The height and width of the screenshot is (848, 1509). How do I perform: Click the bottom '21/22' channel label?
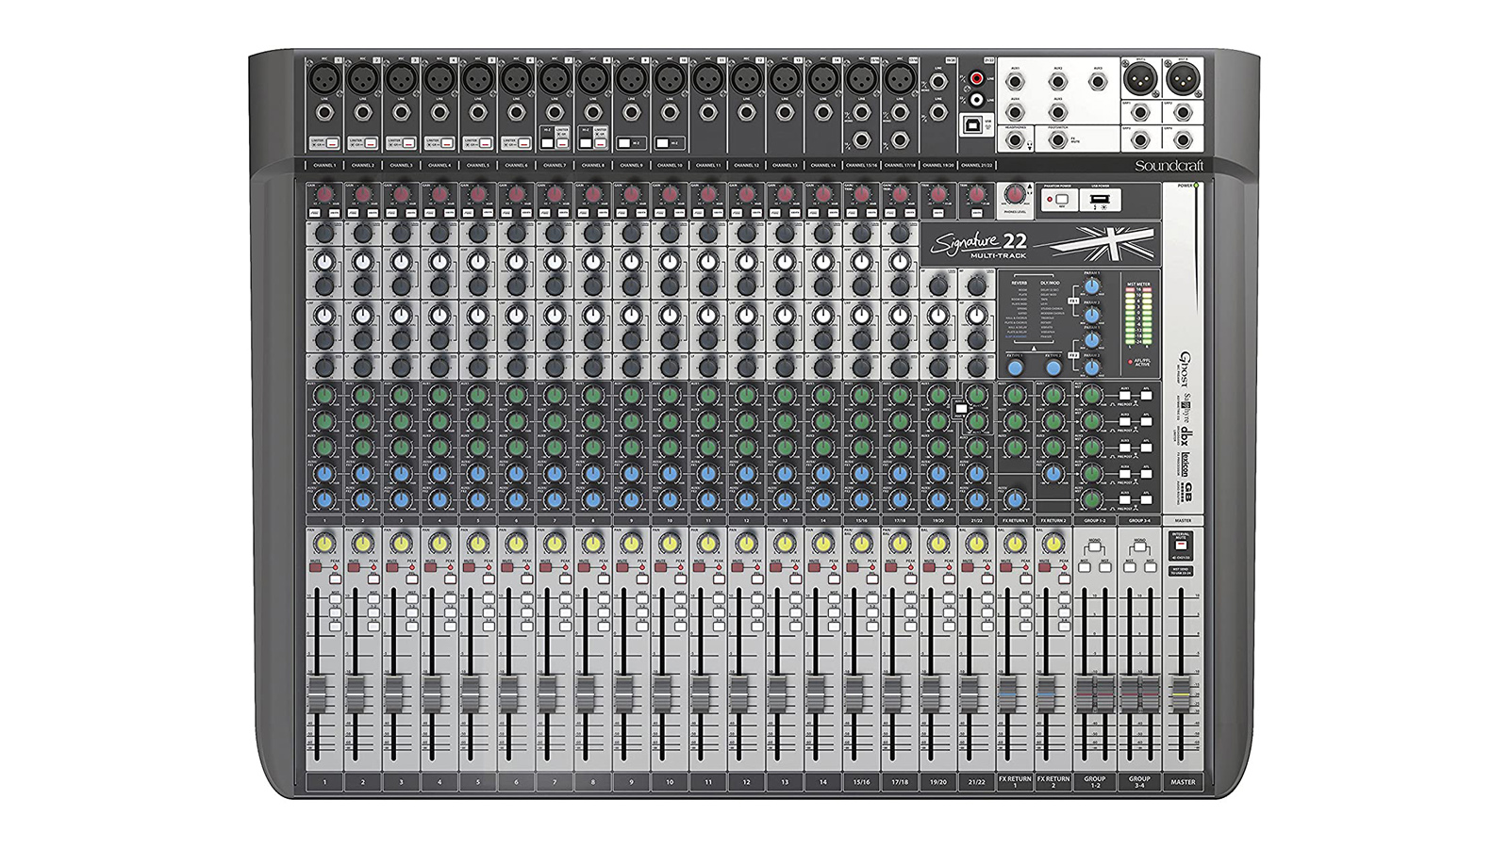(x=976, y=781)
